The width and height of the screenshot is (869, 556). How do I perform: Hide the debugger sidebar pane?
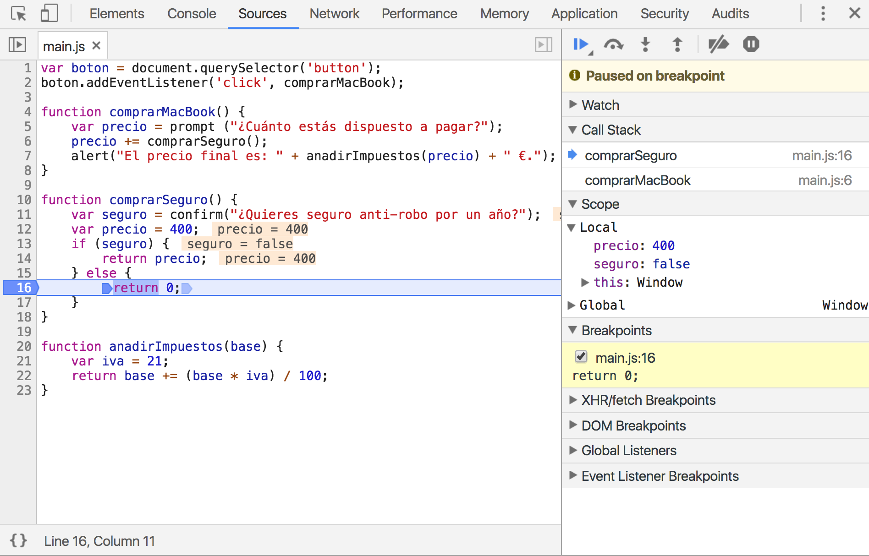click(x=544, y=45)
